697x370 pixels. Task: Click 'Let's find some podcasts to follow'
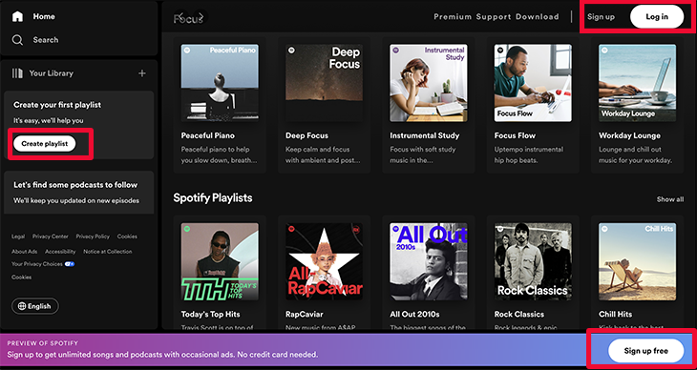coord(75,185)
